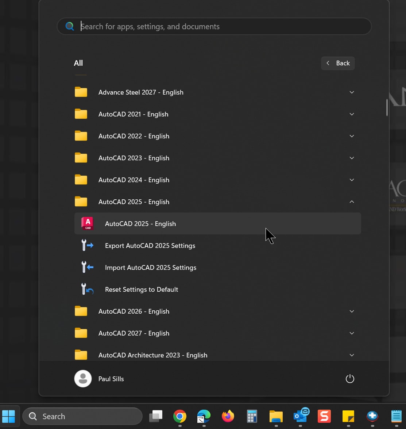
Task: Open the power options button
Action: coord(350,379)
